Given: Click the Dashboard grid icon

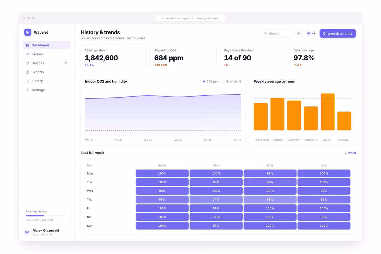Looking at the screenshot, I should click(x=27, y=45).
